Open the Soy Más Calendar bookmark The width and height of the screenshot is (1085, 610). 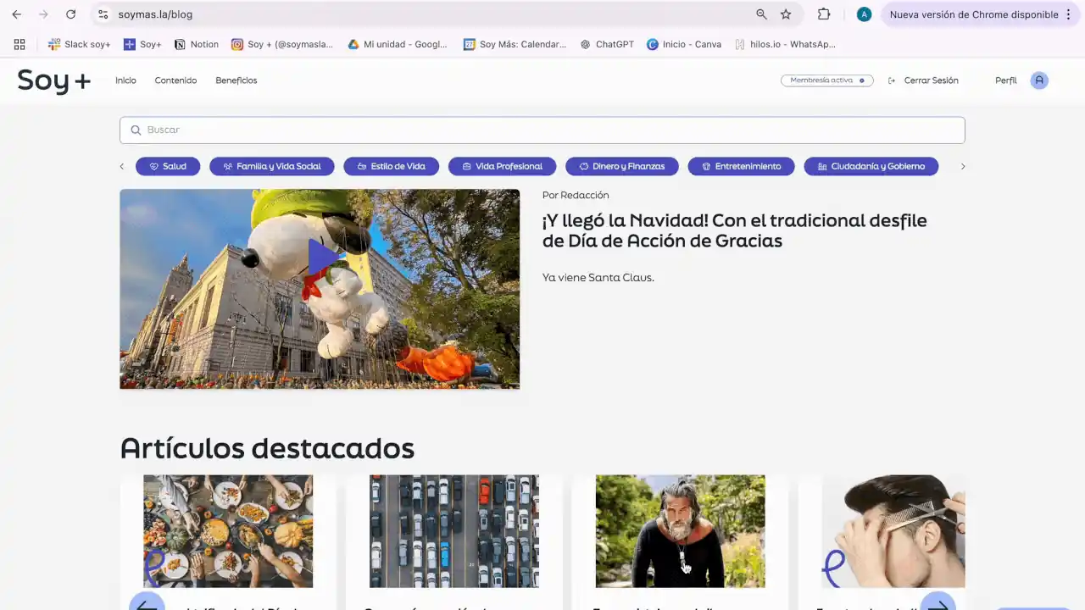[515, 44]
